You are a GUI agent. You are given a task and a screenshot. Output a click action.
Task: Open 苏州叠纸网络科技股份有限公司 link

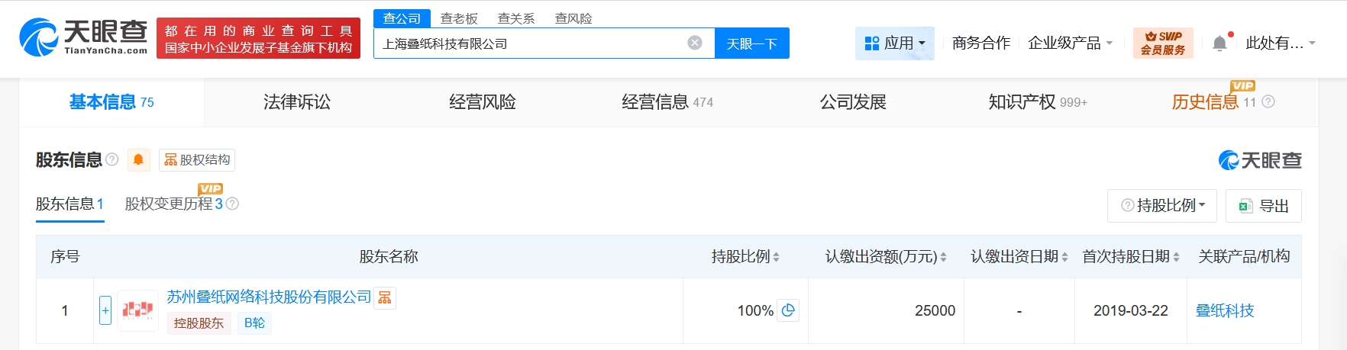pos(269,297)
